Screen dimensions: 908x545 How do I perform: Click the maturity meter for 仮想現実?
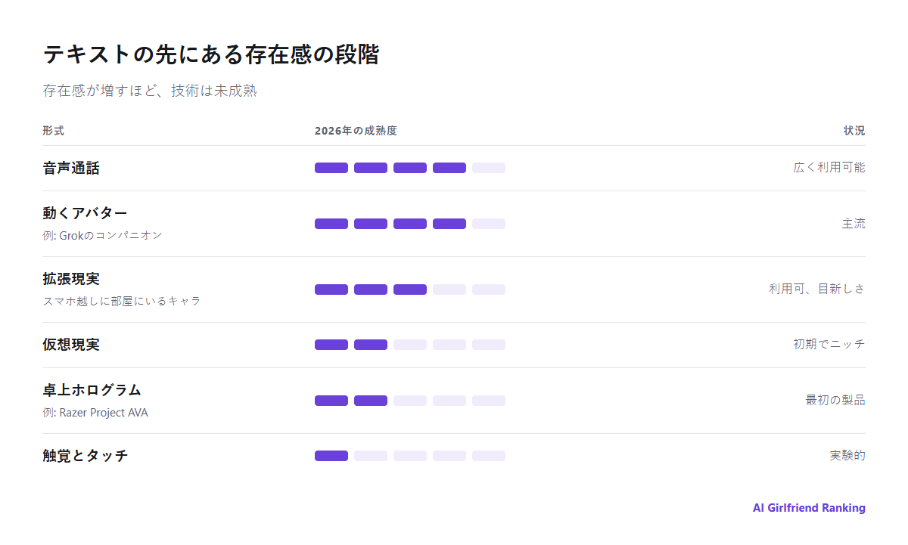[x=410, y=345]
